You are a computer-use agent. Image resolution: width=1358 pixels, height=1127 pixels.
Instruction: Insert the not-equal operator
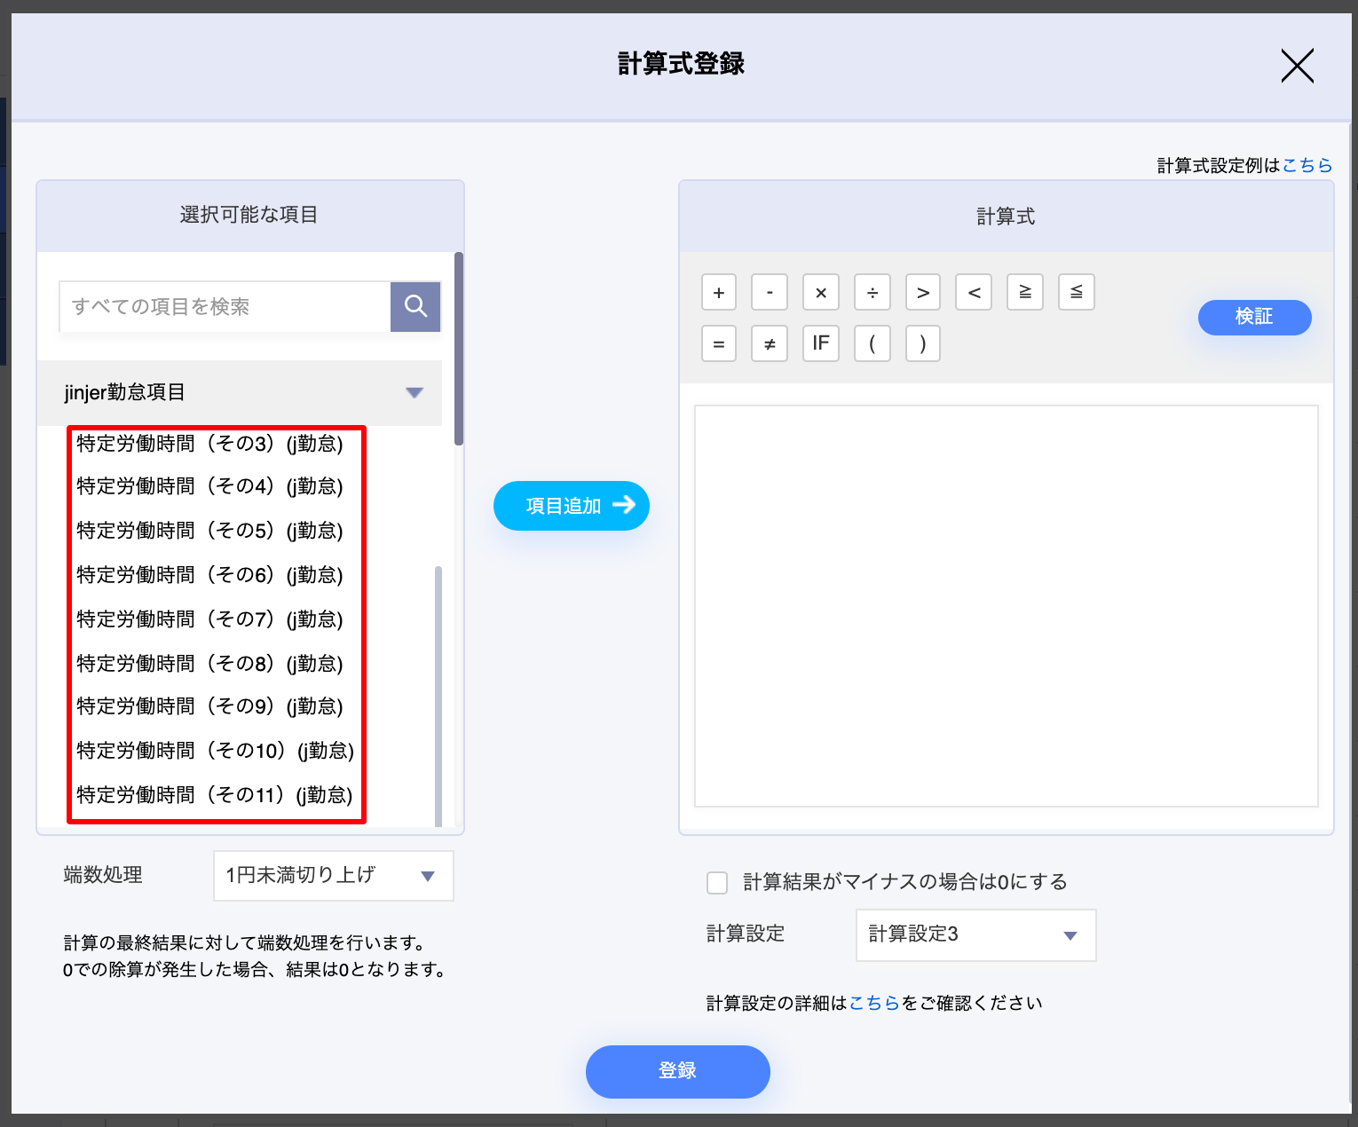coord(770,343)
